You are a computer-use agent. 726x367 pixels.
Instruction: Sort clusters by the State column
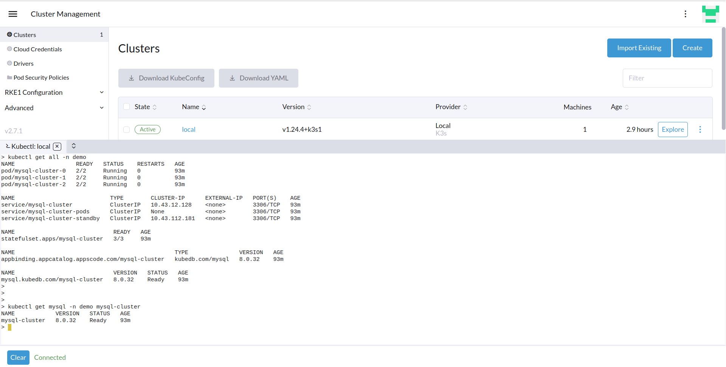tap(146, 107)
